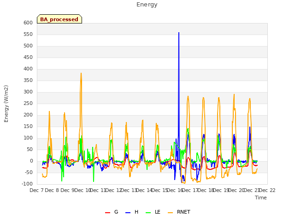Click the green LE legend color marker

148,213
